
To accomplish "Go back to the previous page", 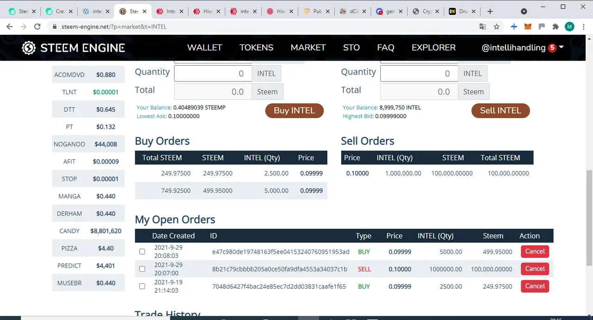I will coord(9,27).
